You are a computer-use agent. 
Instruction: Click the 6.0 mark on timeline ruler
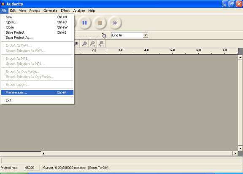coord(199,50)
